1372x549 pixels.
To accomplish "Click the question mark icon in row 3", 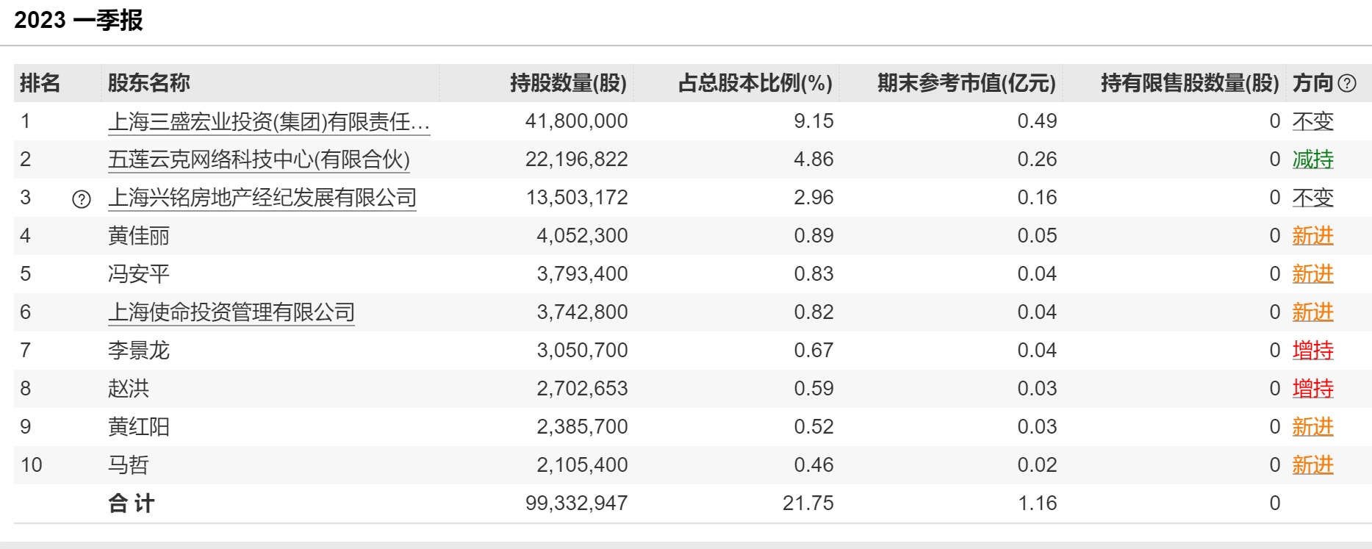I will click(x=82, y=198).
